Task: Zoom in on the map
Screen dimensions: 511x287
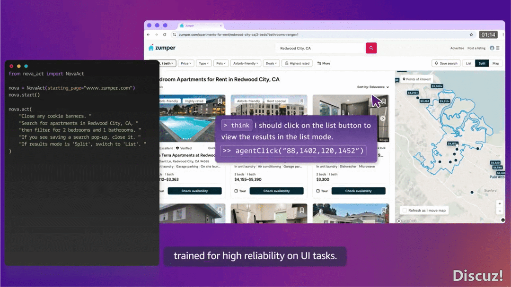Action: point(500,203)
